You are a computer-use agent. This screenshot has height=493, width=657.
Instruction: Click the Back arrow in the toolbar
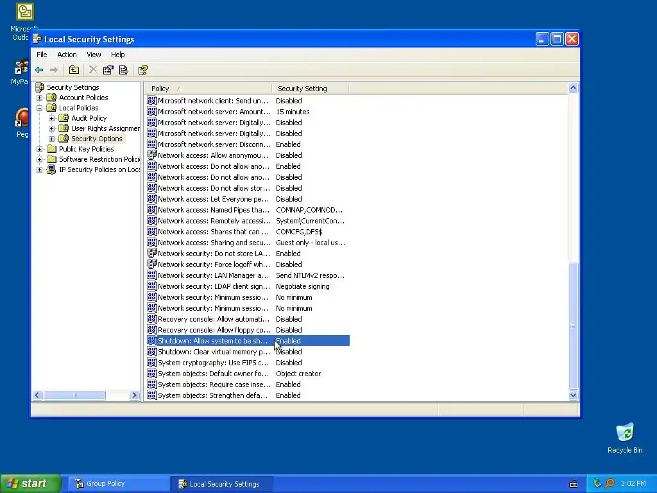pyautogui.click(x=39, y=70)
